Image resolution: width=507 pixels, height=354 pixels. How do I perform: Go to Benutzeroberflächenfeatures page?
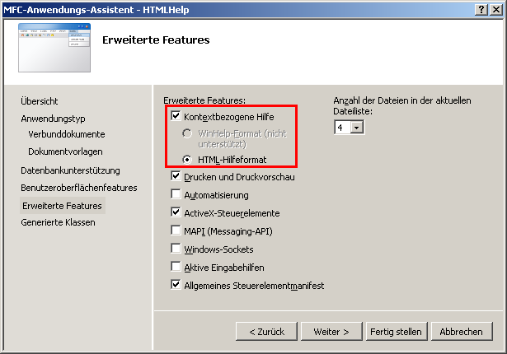tap(79, 188)
